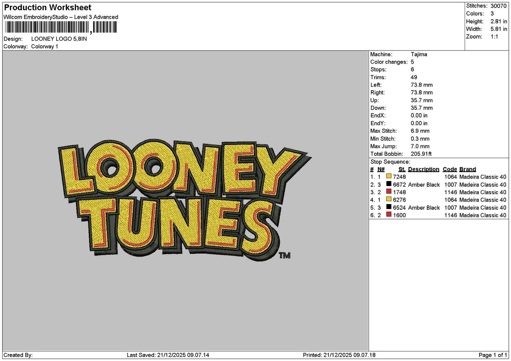Image resolution: width=511 pixels, height=361 pixels.
Task: Select the Down value 35.7 mm
Action: click(422, 108)
